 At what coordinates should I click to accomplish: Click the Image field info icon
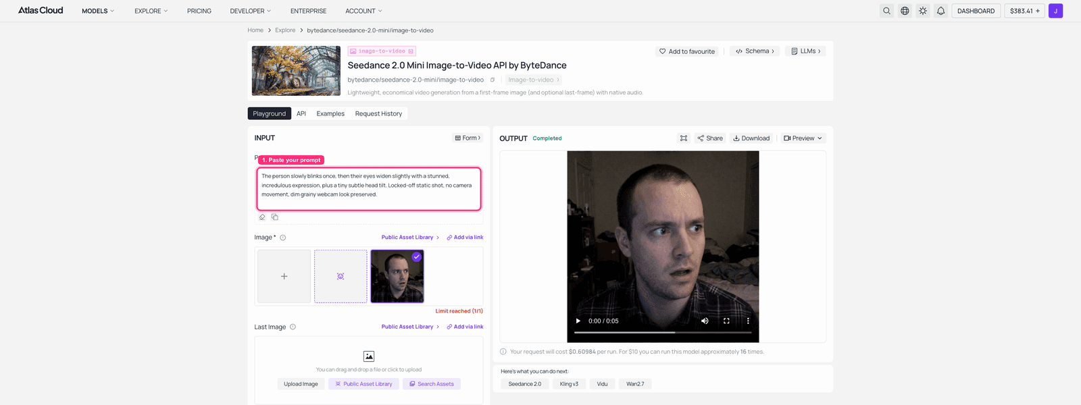283,238
